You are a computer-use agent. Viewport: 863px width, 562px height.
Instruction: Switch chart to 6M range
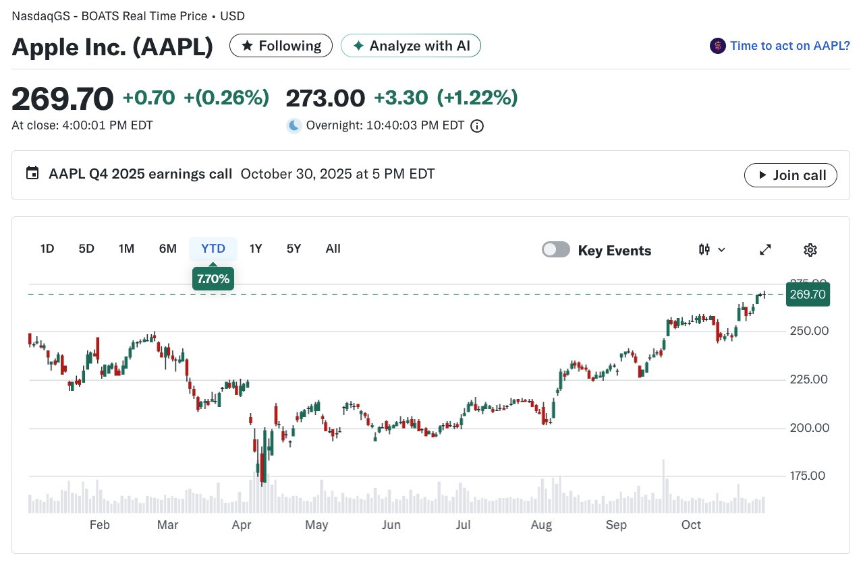click(x=168, y=249)
